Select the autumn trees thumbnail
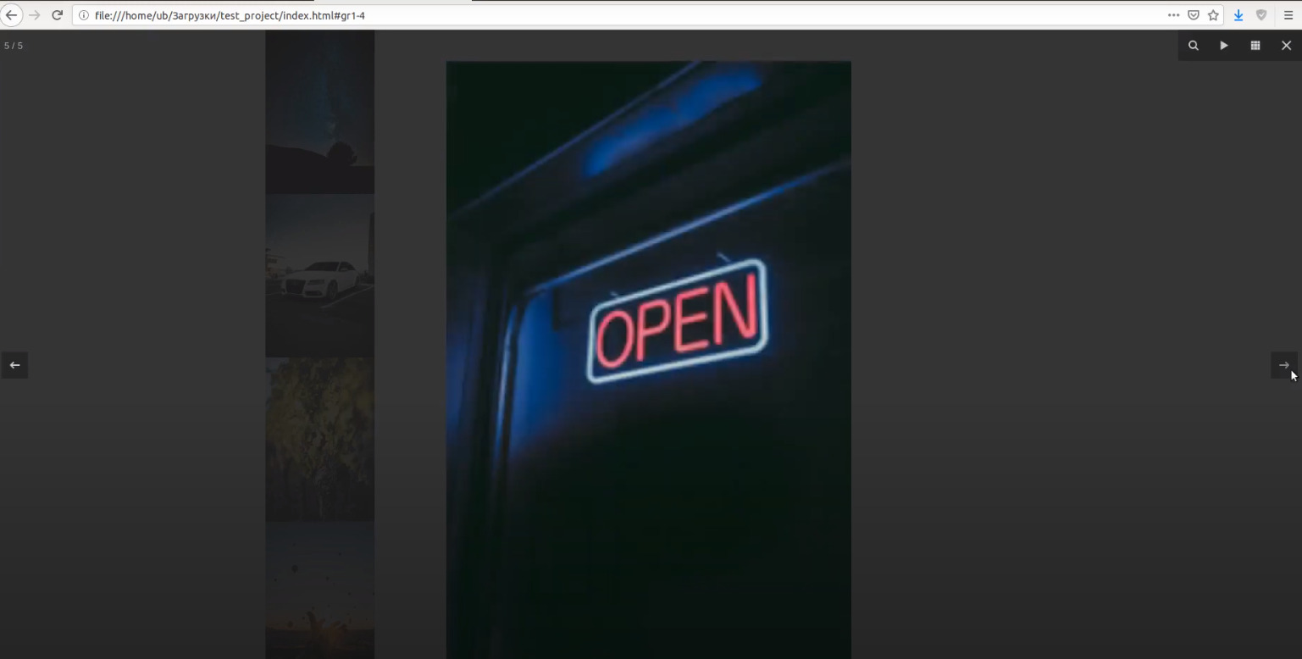 (320, 439)
